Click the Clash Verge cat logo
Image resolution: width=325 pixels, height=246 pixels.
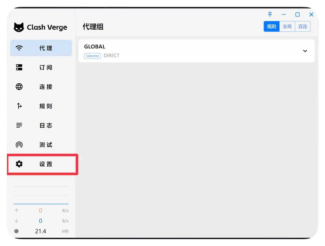[x=19, y=27]
